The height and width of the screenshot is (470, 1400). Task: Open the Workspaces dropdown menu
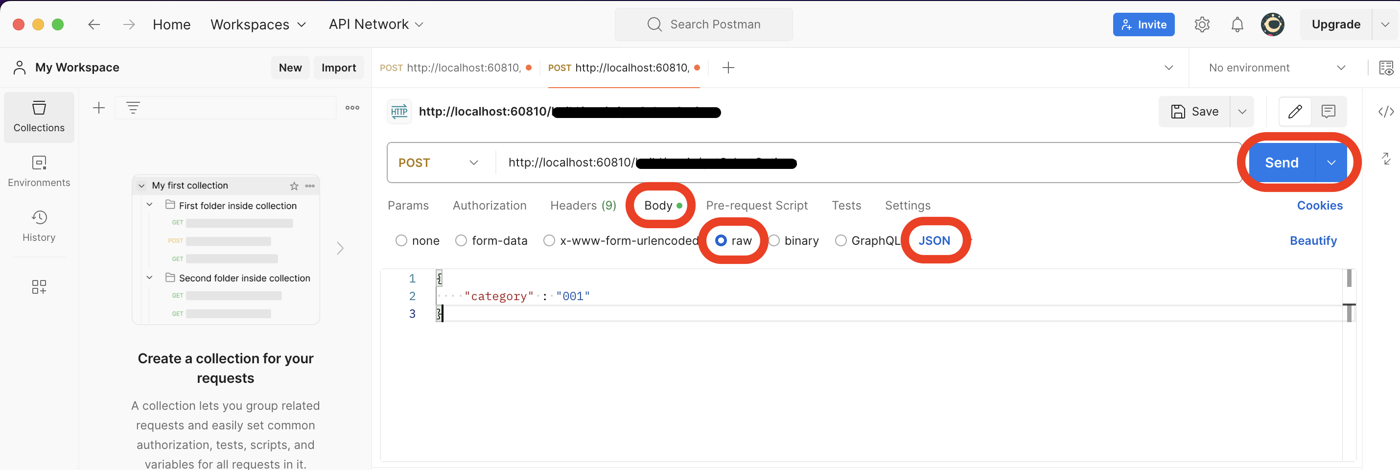(258, 24)
